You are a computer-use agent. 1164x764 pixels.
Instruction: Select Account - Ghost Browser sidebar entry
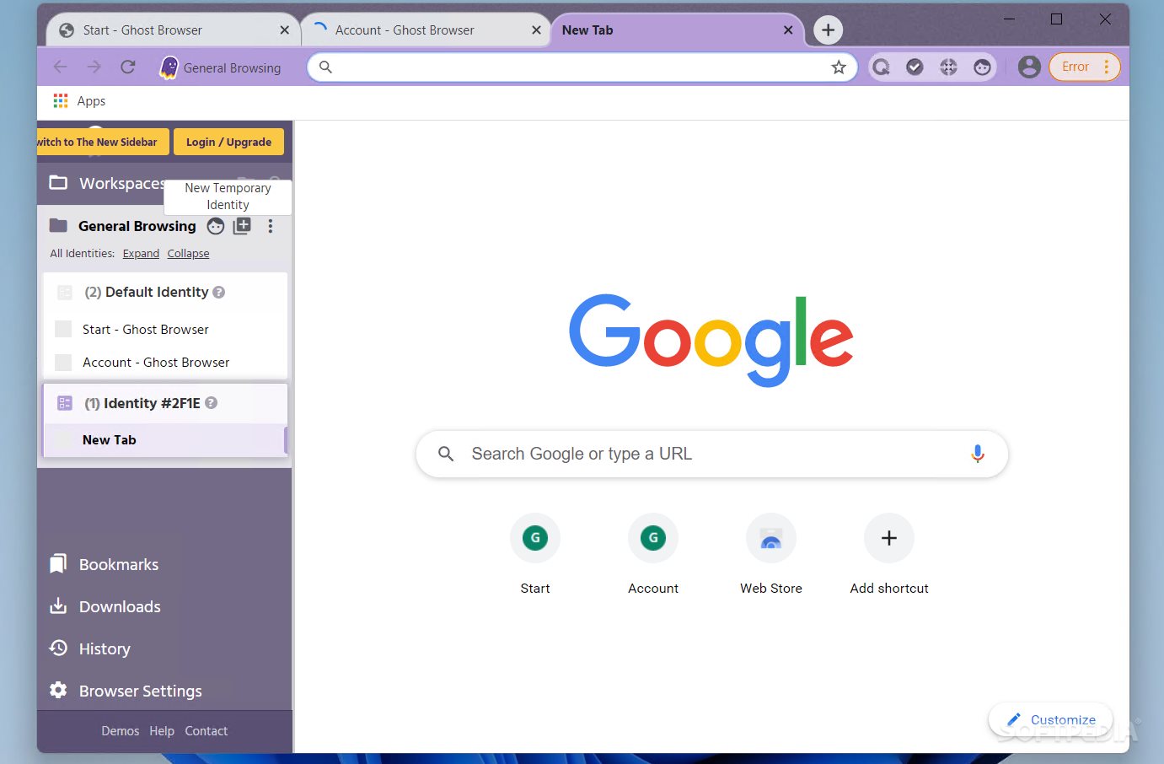tap(164, 362)
